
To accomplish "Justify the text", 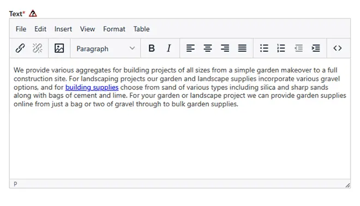I will click(x=242, y=49).
